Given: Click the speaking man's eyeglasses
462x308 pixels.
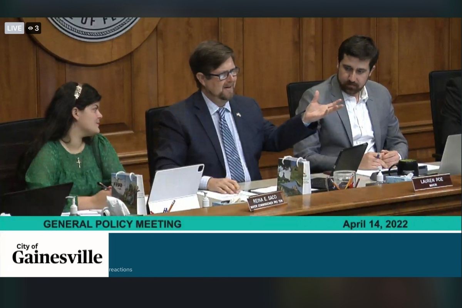Looking at the screenshot, I should pyautogui.click(x=224, y=74).
